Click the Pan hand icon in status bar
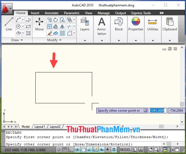This screenshot has height=154, width=186. (151, 150)
